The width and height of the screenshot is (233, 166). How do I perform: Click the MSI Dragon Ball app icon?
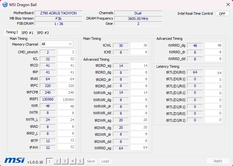5,4
